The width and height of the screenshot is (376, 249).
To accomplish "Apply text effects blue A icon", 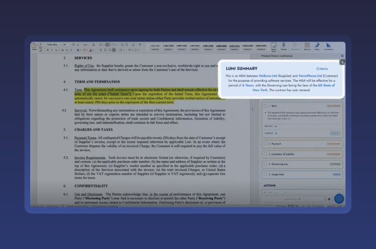I will 78,50.
